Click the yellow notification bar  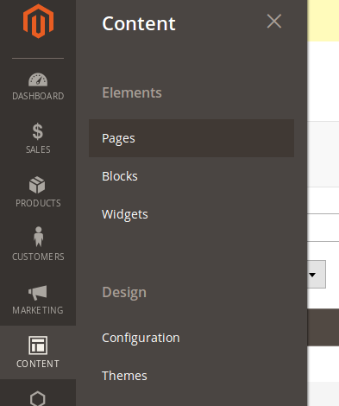coord(323,21)
